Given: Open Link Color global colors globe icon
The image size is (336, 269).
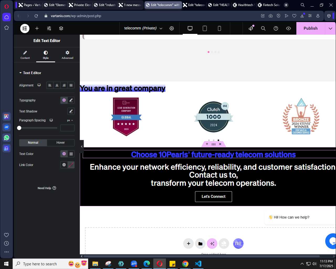Looking at the screenshot, I should coord(64,165).
